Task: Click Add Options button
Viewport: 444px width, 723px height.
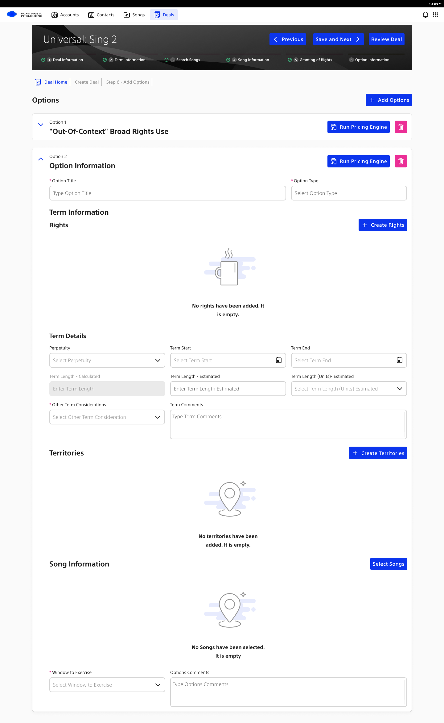Action: [389, 100]
